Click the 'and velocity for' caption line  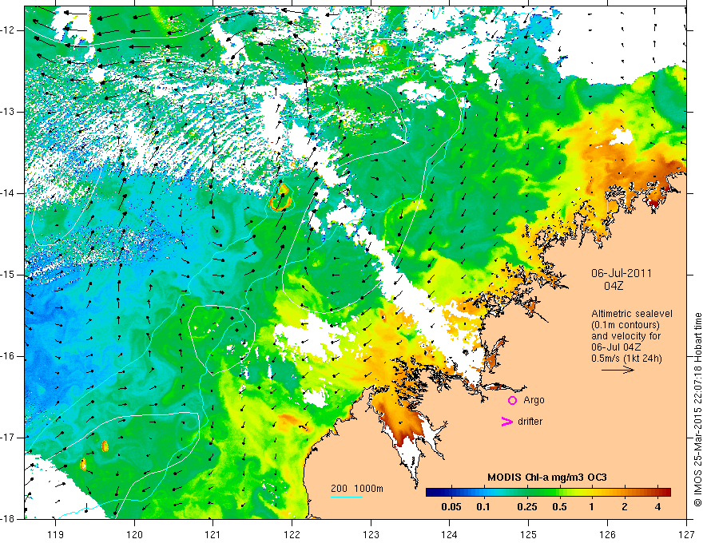point(626,336)
